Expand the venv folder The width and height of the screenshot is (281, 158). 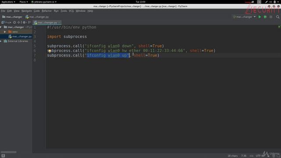(x=5, y=32)
